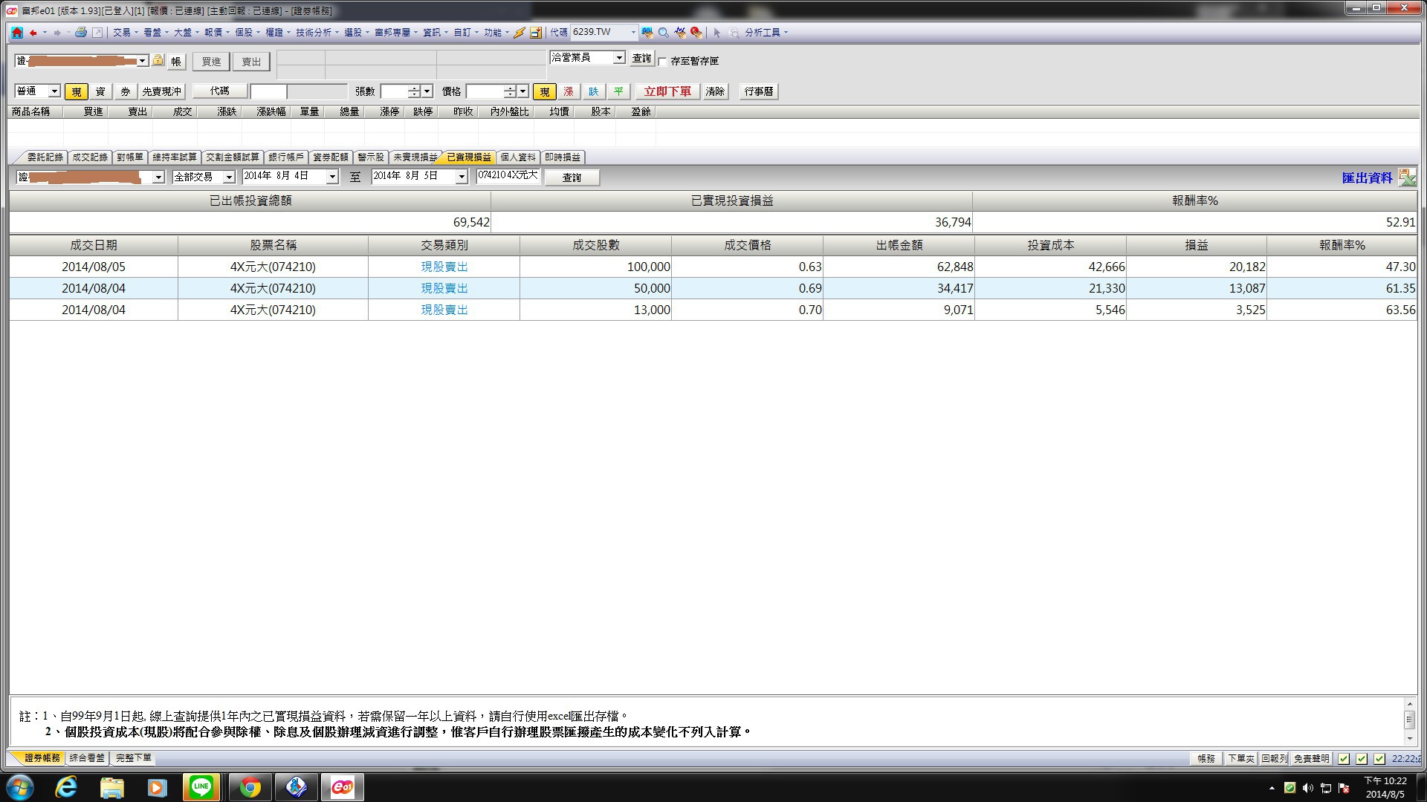Click the printer icon in toolbar
This screenshot has width=1427, height=802.
[81, 32]
